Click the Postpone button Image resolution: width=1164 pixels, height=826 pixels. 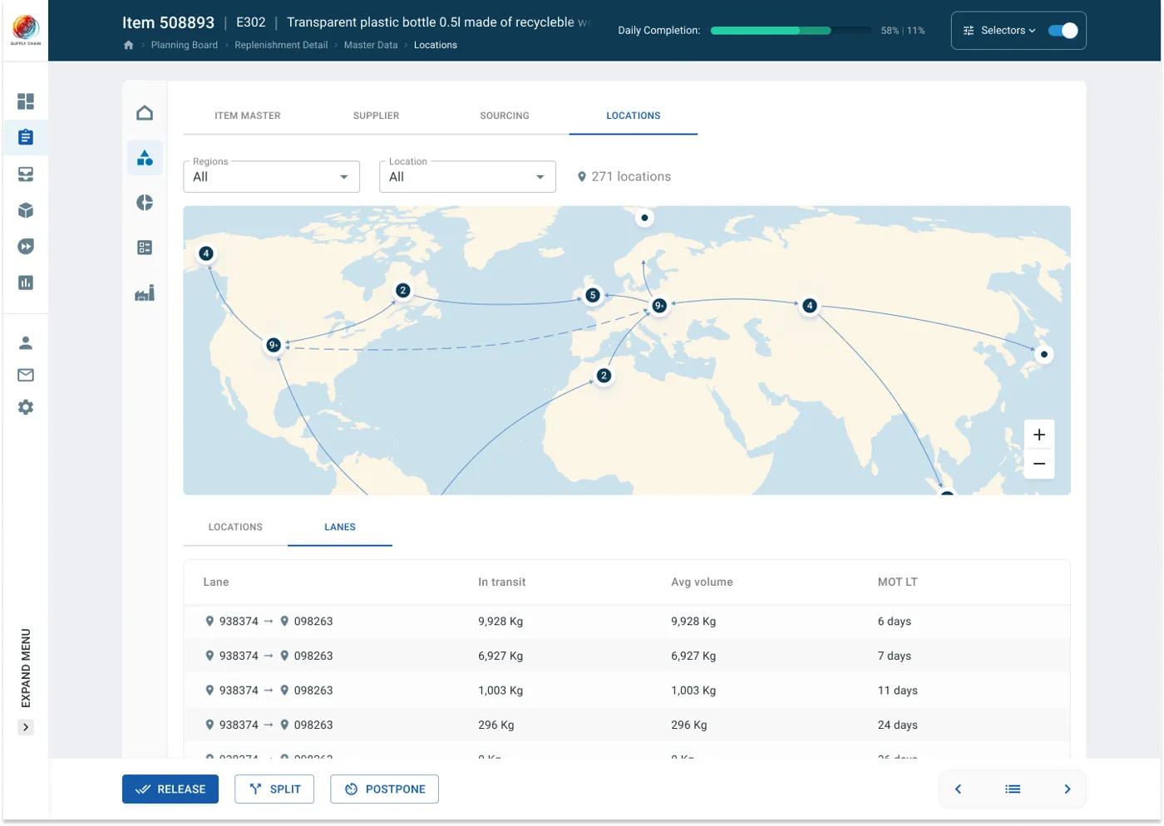pos(384,789)
